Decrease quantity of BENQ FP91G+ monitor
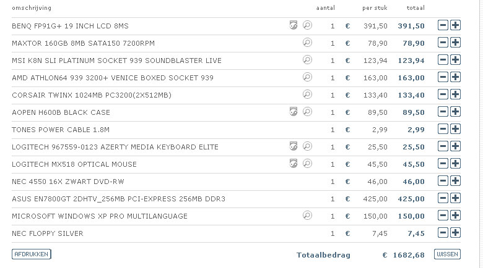The image size is (483, 268). (x=443, y=25)
